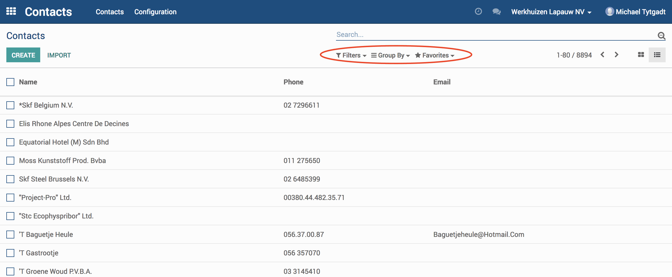Open the Contacts menu in navbar

tap(110, 12)
